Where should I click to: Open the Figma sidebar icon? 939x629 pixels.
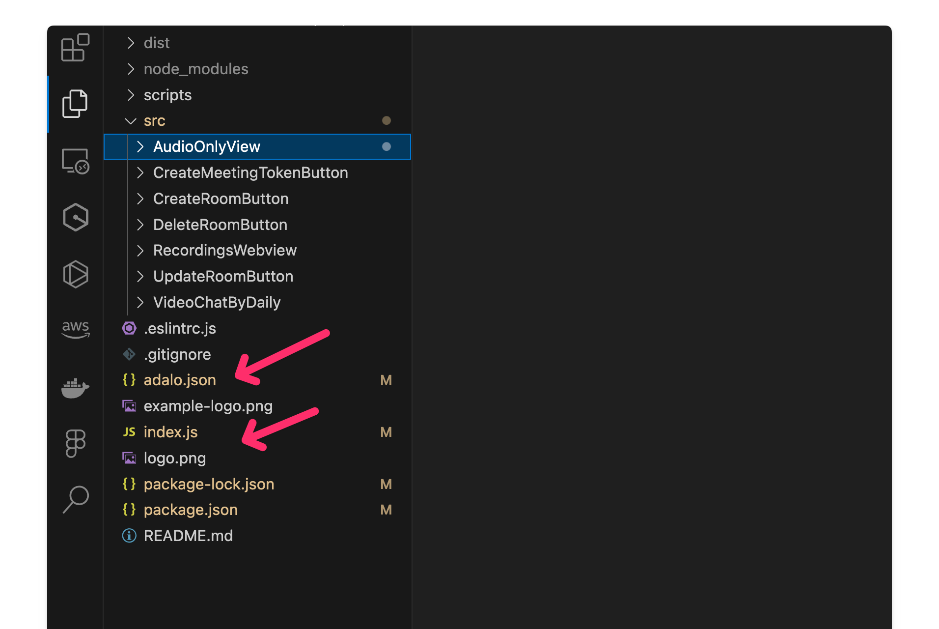[75, 443]
